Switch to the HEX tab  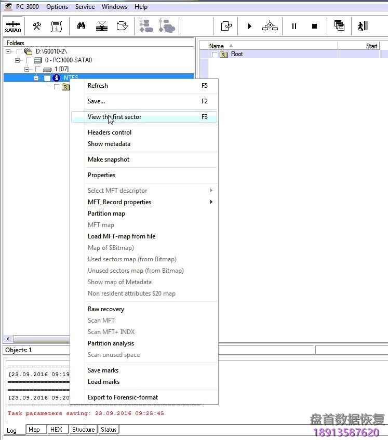click(x=56, y=430)
